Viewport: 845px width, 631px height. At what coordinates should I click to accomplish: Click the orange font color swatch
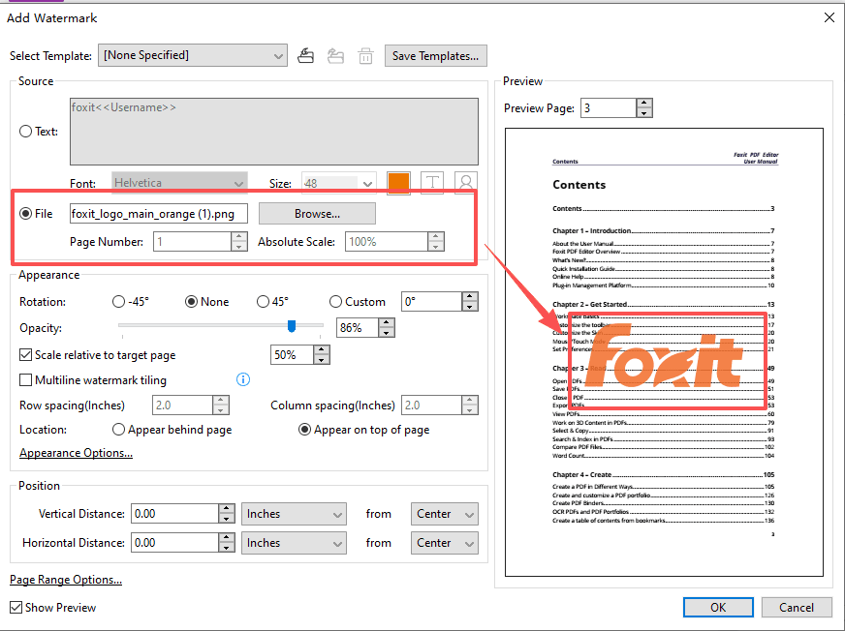398,183
